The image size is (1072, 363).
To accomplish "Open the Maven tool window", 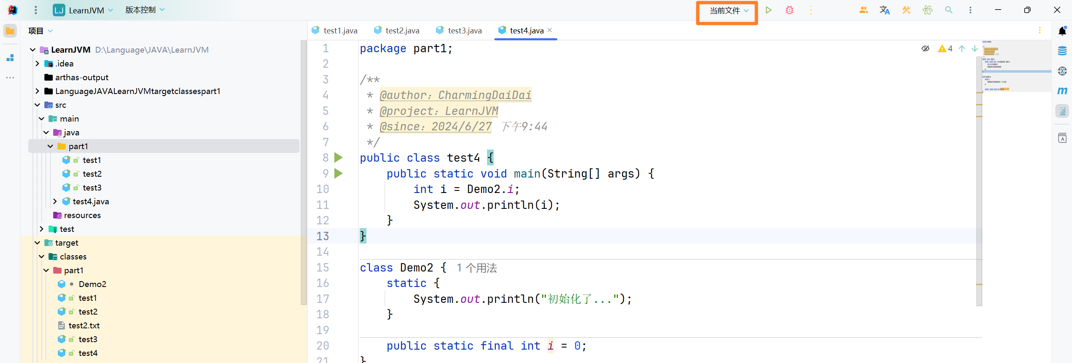I will click(1062, 91).
